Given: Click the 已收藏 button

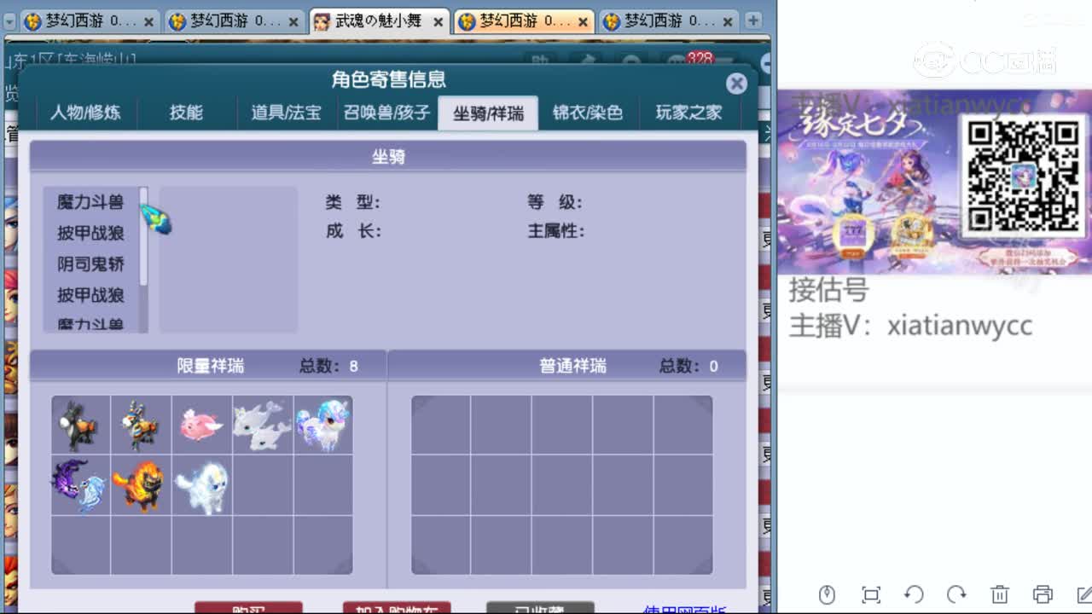Looking at the screenshot, I should [x=540, y=608].
